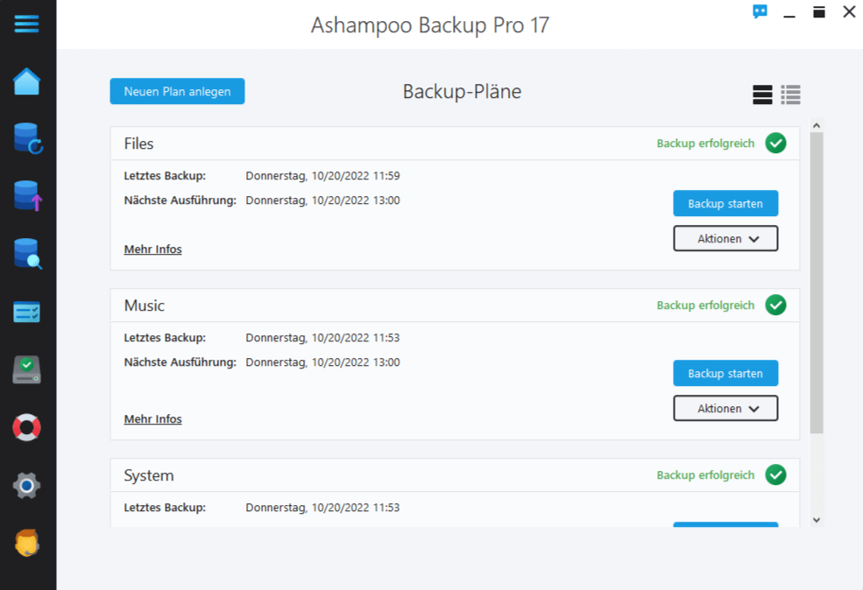The width and height of the screenshot is (863, 590).
Task: Open the Rescue disc life-ring icon
Action: (27, 427)
